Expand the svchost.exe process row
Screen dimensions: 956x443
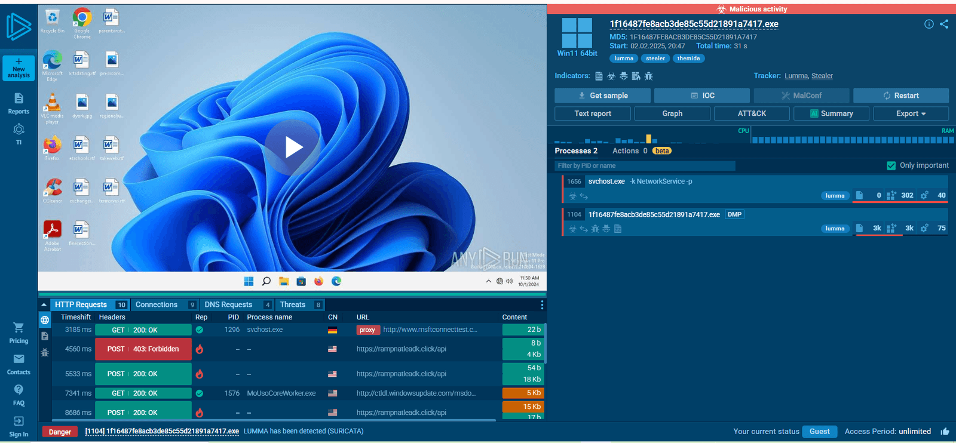click(755, 188)
